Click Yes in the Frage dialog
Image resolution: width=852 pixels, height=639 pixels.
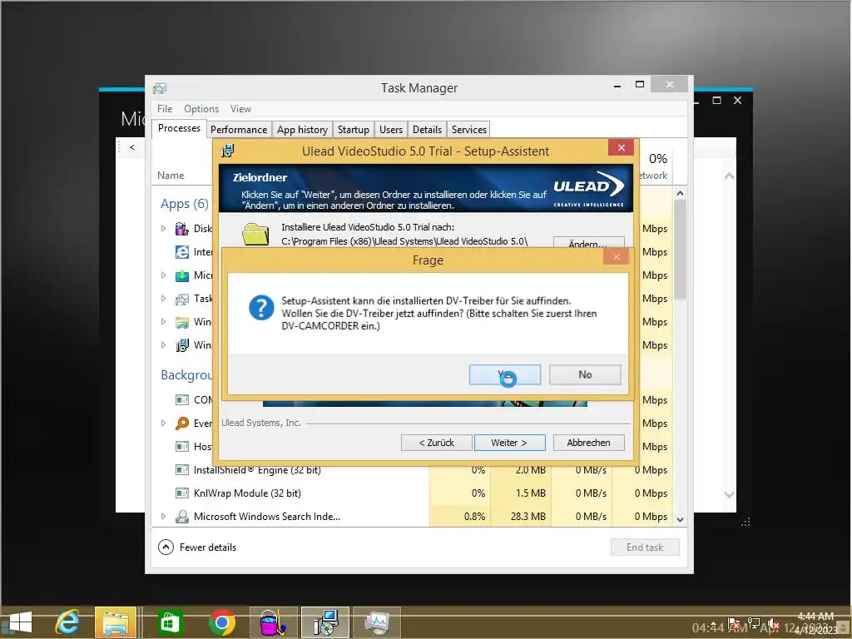coord(505,375)
